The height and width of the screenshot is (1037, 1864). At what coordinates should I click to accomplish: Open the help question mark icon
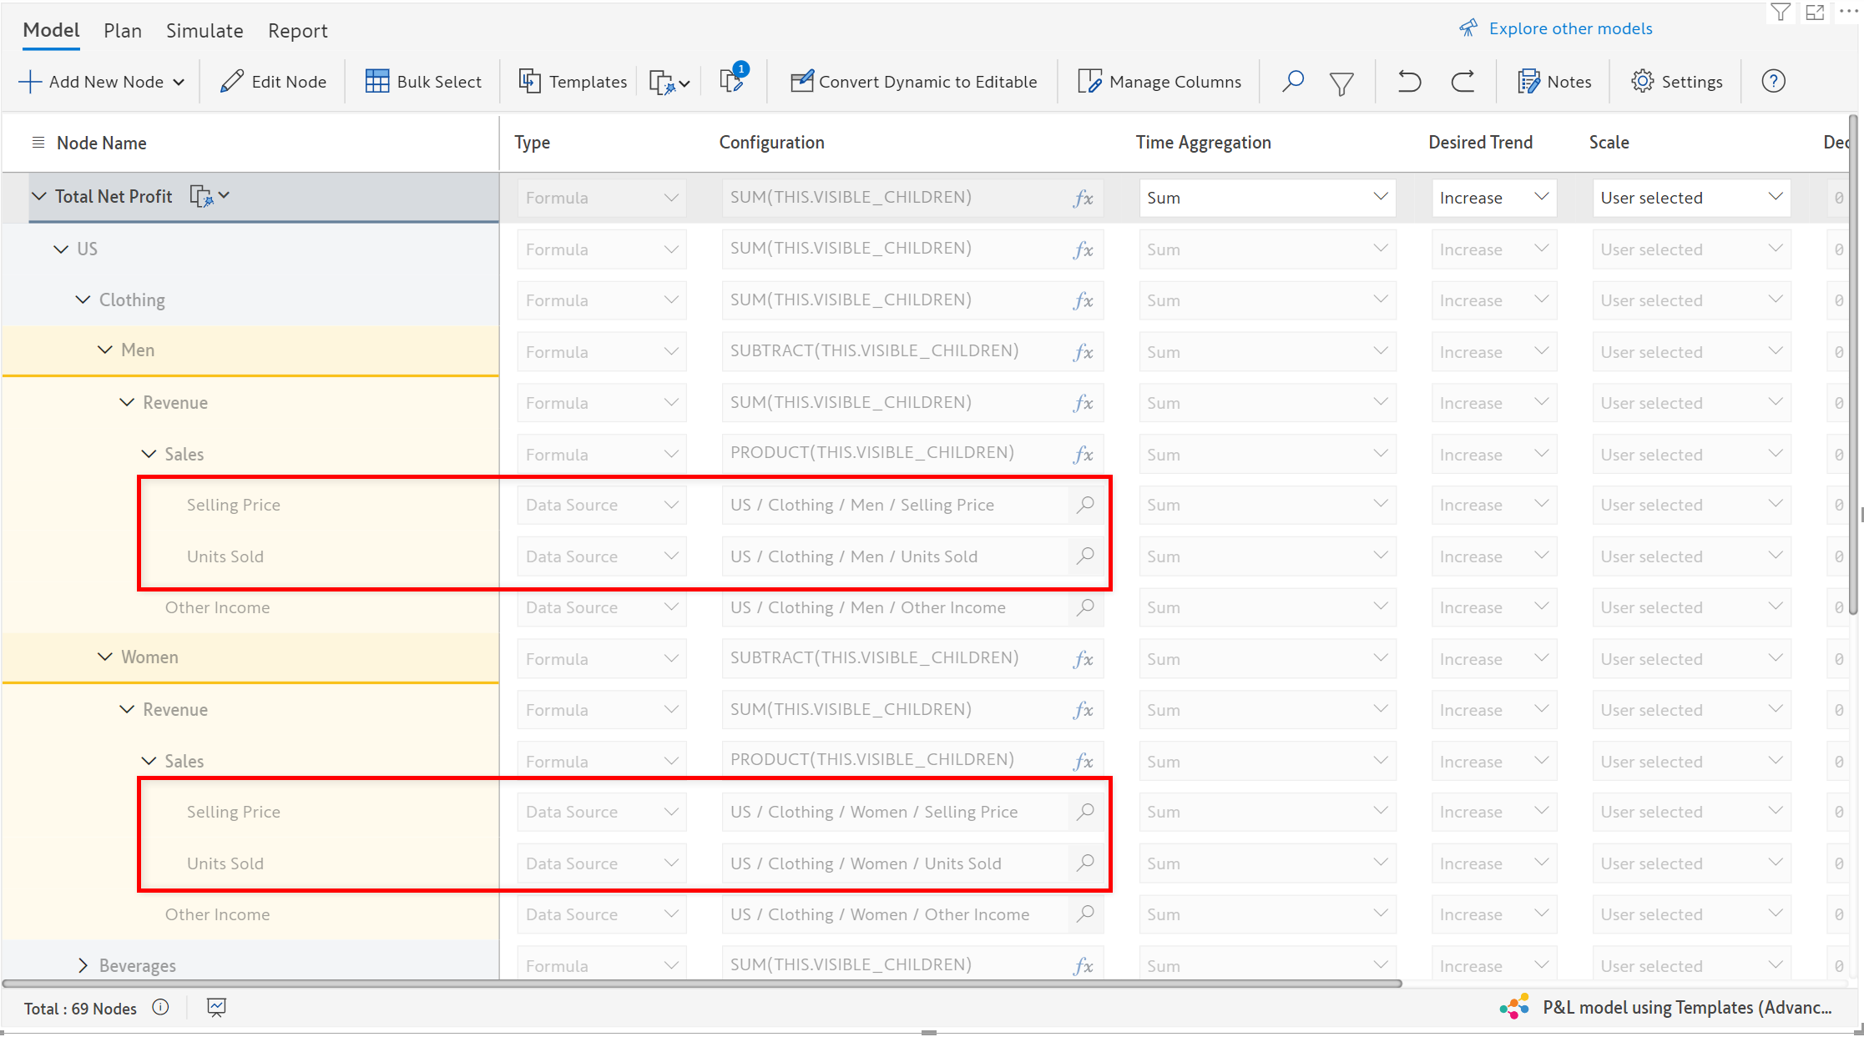(1773, 82)
